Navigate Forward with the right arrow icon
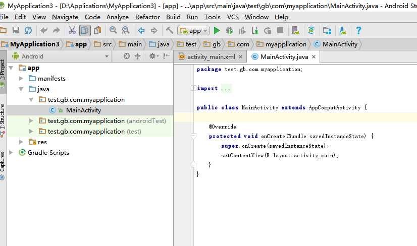Screen dimensions: 417x246 tap(153, 31)
